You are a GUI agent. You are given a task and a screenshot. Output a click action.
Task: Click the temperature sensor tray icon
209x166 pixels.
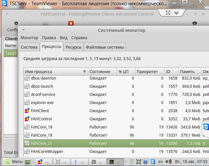point(132,162)
